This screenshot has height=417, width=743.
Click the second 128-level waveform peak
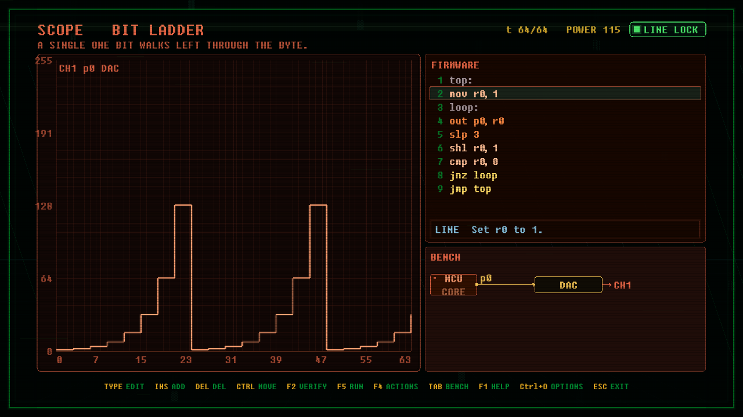(318, 206)
